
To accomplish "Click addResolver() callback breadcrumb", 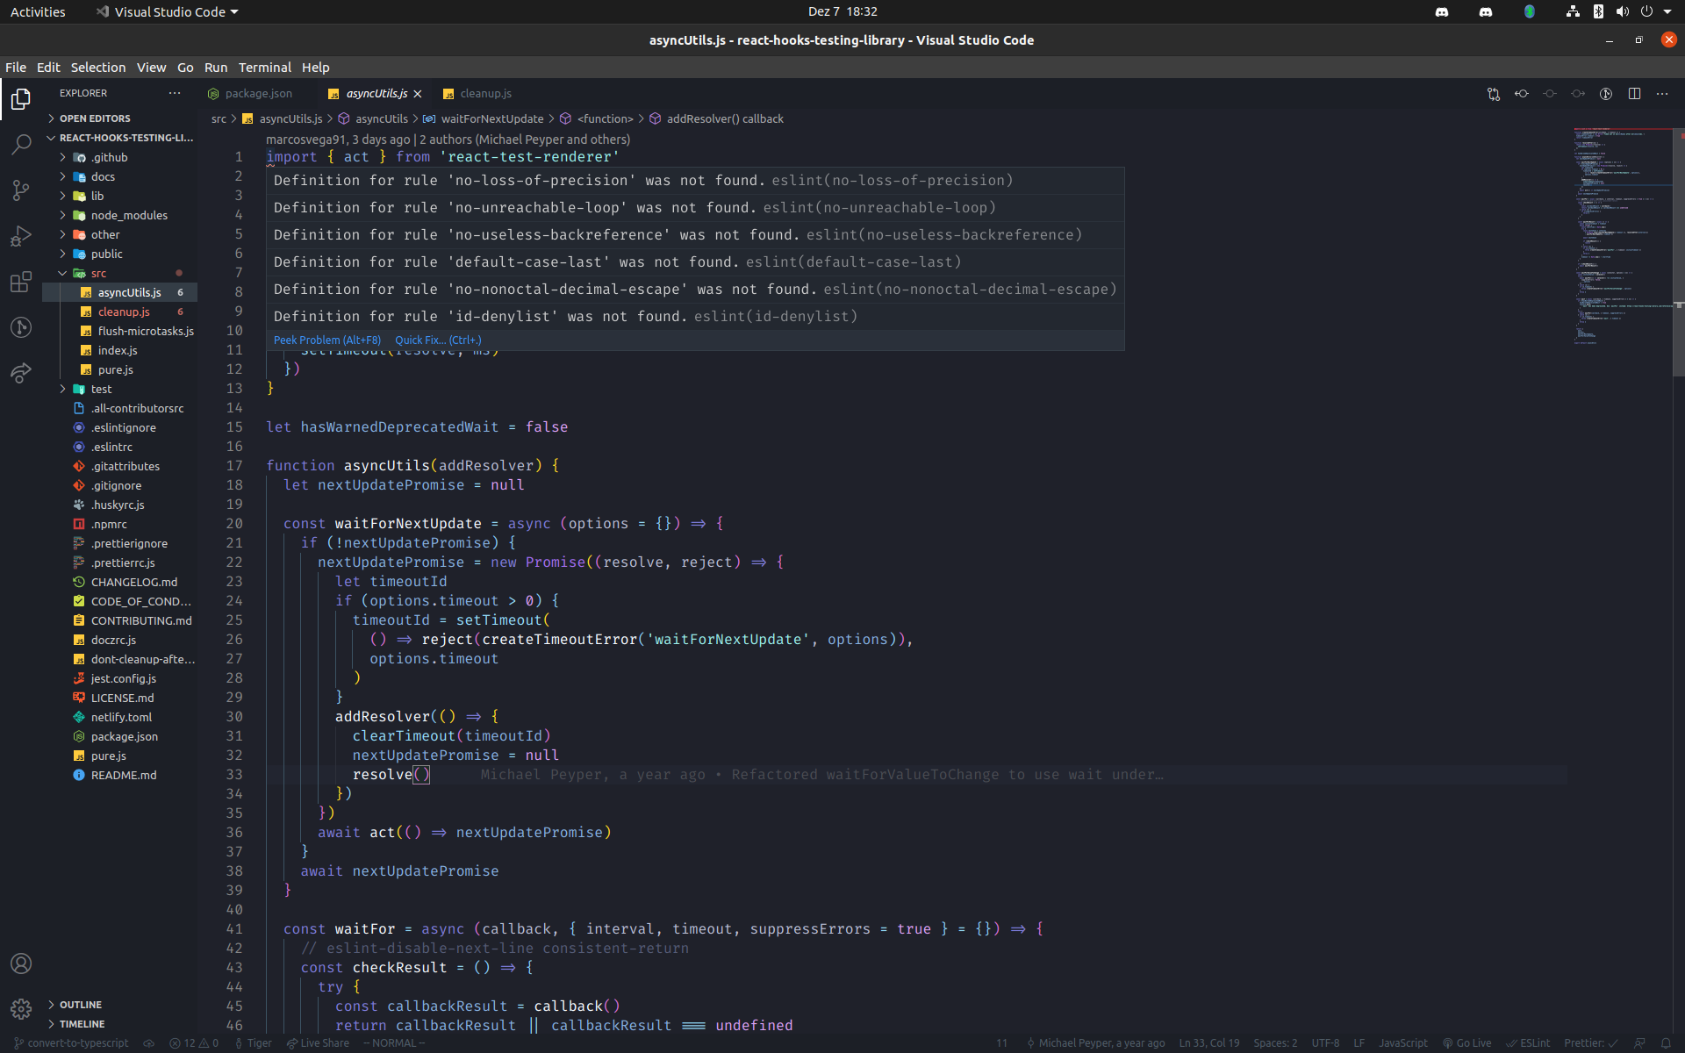I will point(725,118).
